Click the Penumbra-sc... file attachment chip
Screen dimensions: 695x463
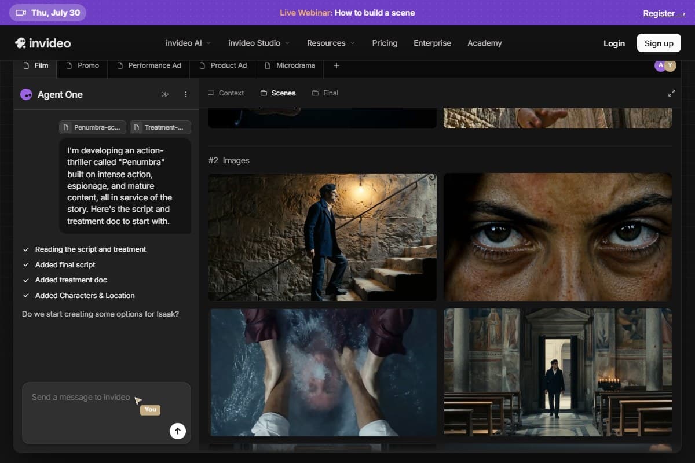point(93,127)
